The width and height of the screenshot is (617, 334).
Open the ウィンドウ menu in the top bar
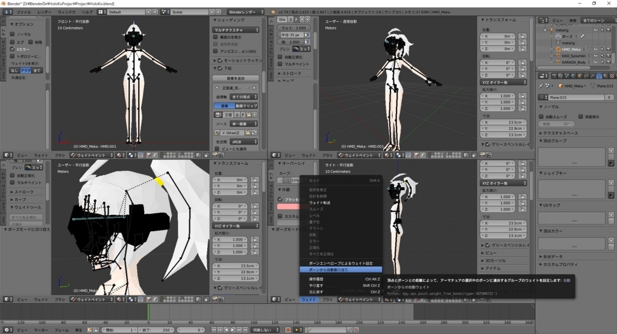(66, 12)
